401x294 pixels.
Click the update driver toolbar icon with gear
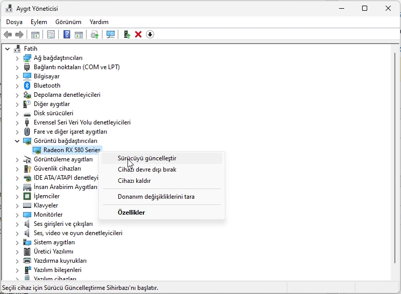point(94,34)
